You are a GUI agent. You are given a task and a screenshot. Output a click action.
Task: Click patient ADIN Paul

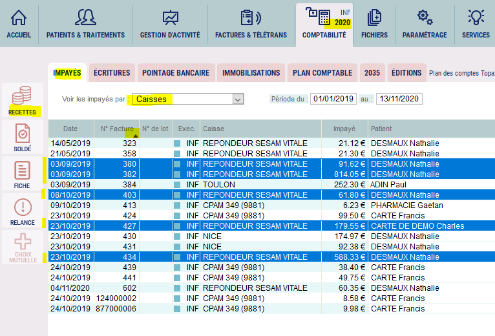[388, 185]
